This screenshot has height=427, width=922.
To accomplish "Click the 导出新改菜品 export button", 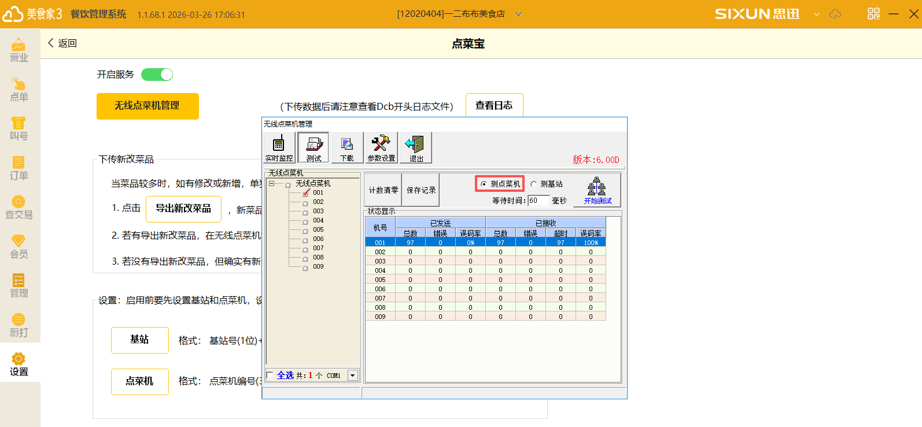I will point(183,209).
